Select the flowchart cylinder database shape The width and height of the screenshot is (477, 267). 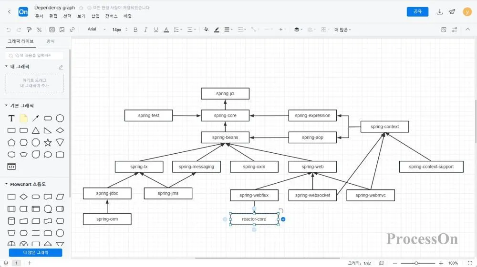[11, 221]
